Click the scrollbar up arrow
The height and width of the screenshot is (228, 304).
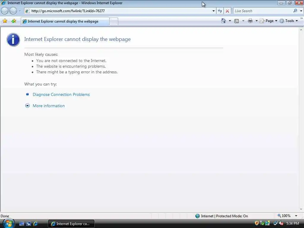(301, 30)
